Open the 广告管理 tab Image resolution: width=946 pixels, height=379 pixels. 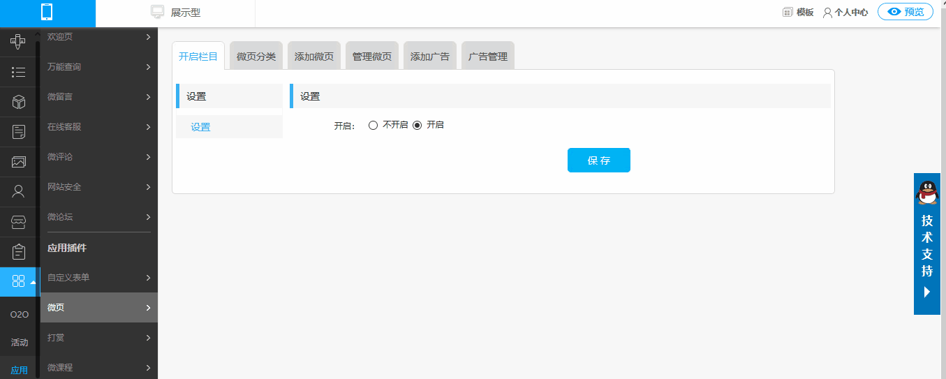click(488, 56)
